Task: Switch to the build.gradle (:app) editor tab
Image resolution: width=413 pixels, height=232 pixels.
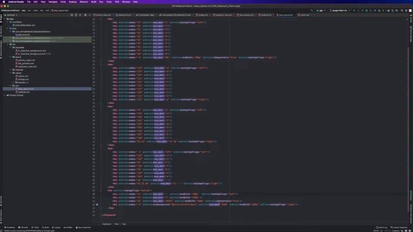Action: [145, 15]
